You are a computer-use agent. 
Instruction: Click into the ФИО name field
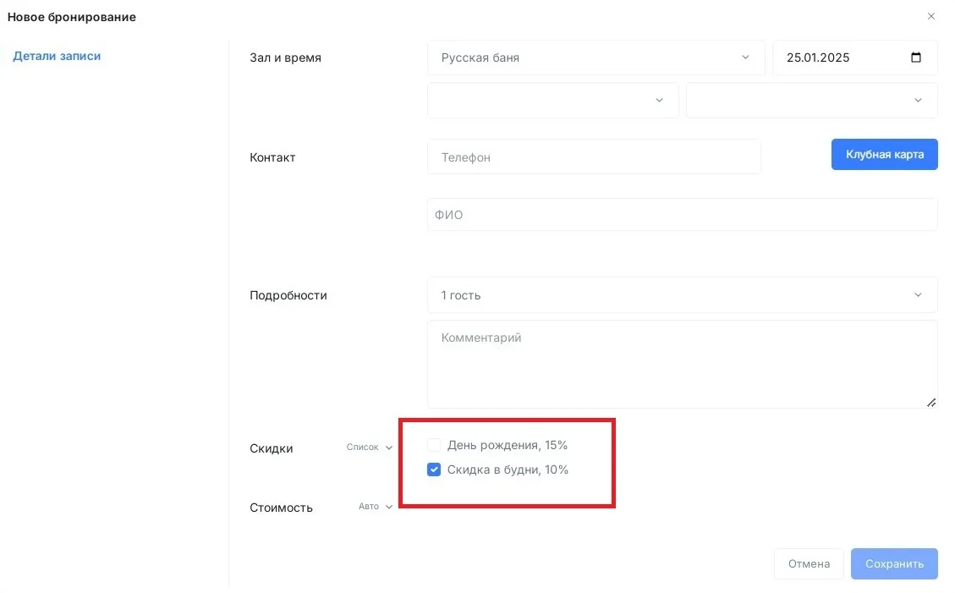point(682,215)
